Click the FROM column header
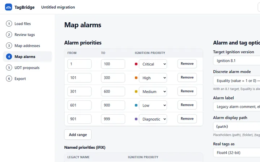The height and width of the screenshot is (162, 260). (72, 53)
